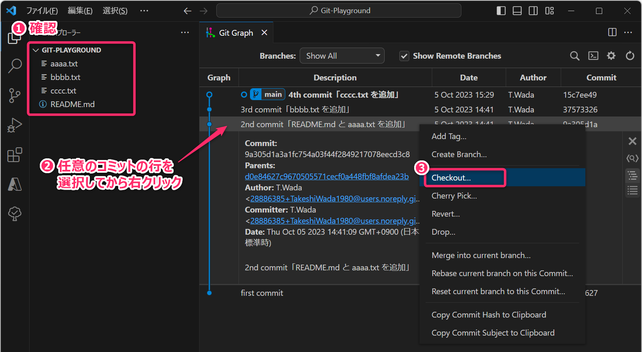
Task: Open README.md in the explorer
Action: click(72, 104)
